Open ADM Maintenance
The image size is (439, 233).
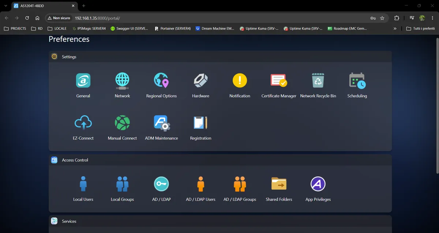click(161, 123)
